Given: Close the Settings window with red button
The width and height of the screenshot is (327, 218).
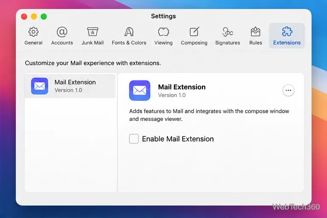Looking at the screenshot, I should point(24,17).
